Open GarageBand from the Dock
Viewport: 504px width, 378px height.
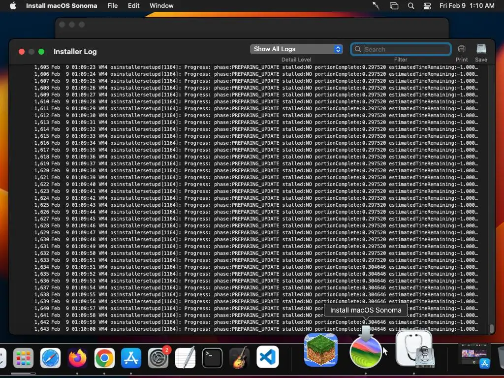[240, 358]
